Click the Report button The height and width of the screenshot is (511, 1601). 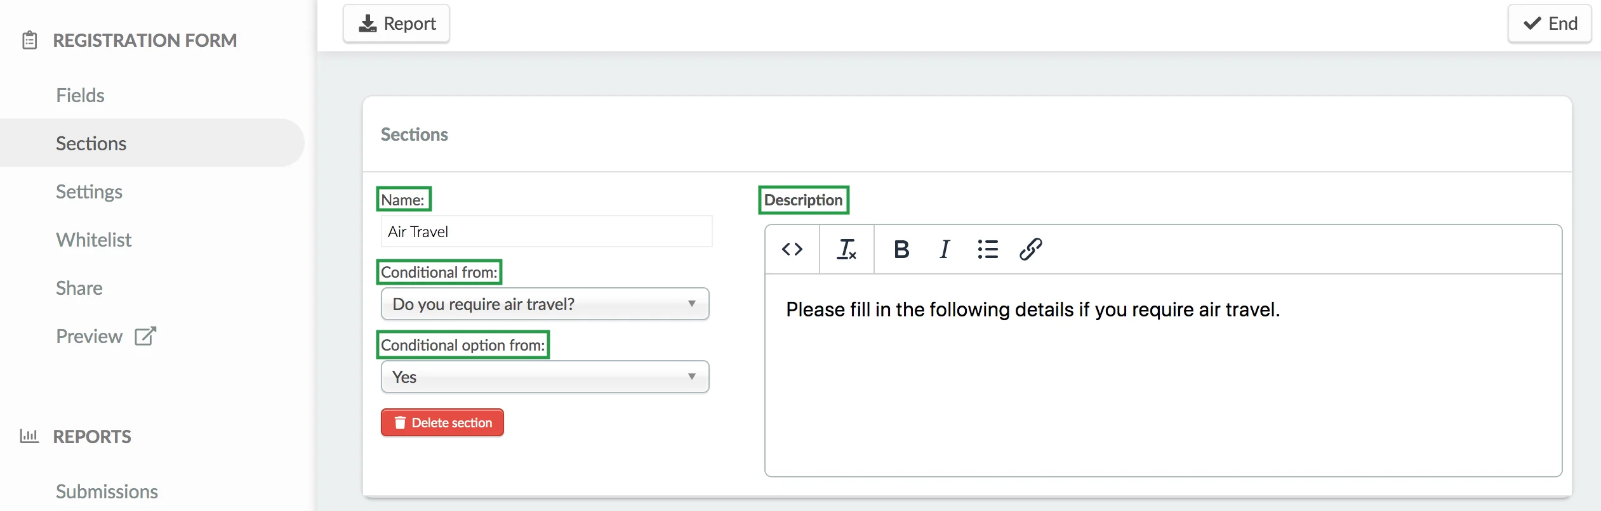point(397,23)
